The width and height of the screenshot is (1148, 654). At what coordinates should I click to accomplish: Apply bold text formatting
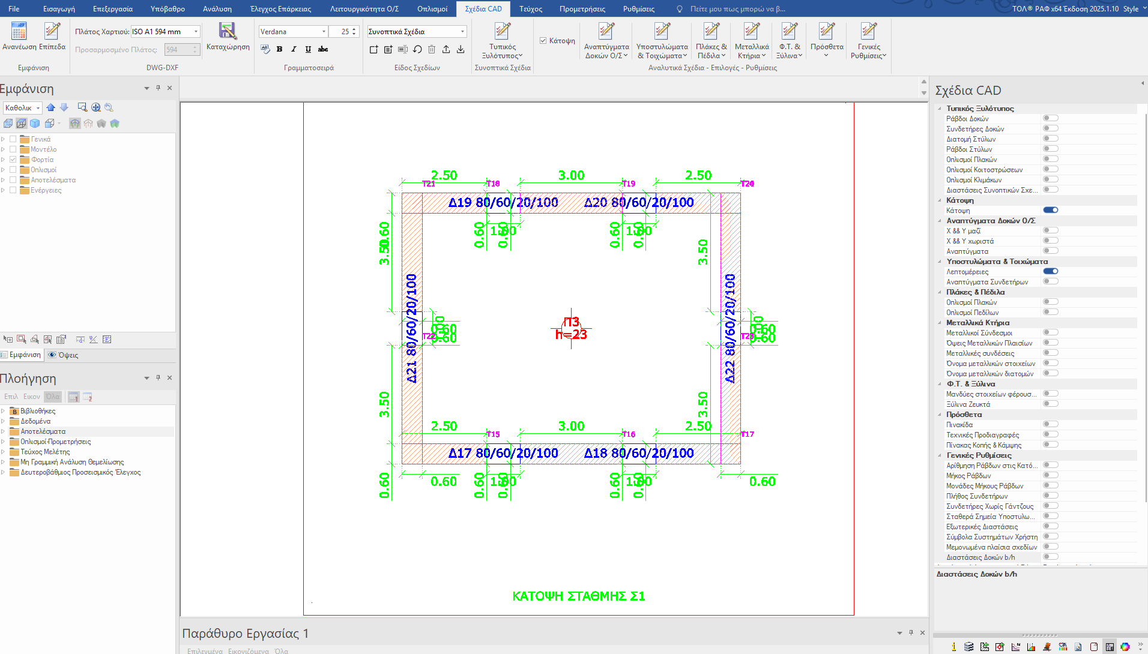pos(279,49)
